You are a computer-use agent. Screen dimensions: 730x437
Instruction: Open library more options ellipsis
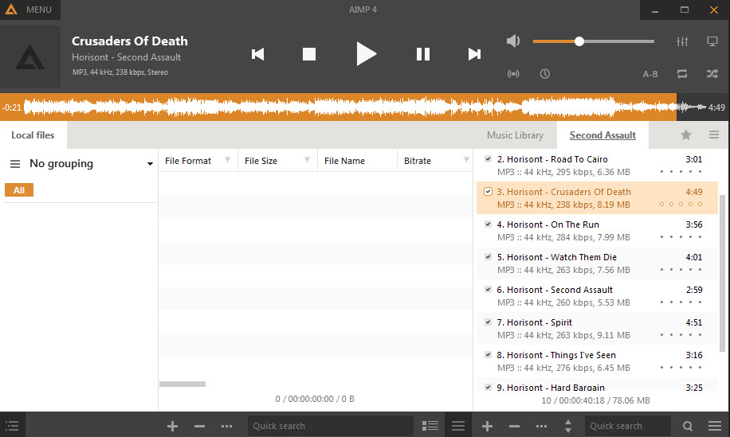coord(226,426)
